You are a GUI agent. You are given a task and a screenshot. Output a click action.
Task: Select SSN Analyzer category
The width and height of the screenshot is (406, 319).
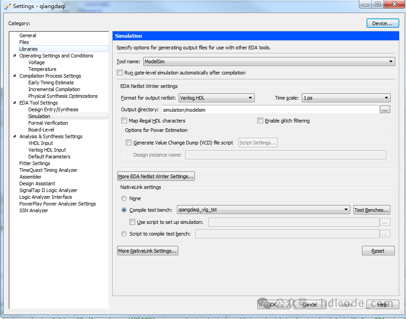34,210
